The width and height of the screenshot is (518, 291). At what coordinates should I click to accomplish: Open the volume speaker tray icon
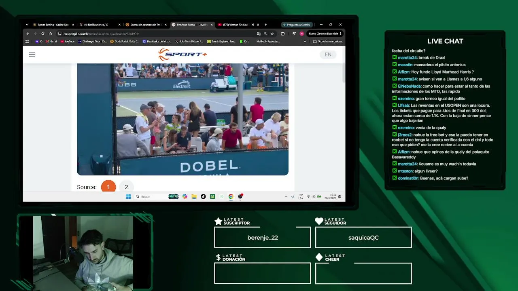click(x=314, y=196)
